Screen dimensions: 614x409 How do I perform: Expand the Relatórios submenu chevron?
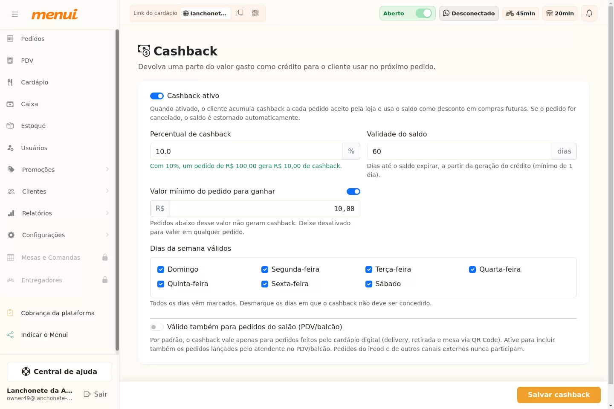107,213
